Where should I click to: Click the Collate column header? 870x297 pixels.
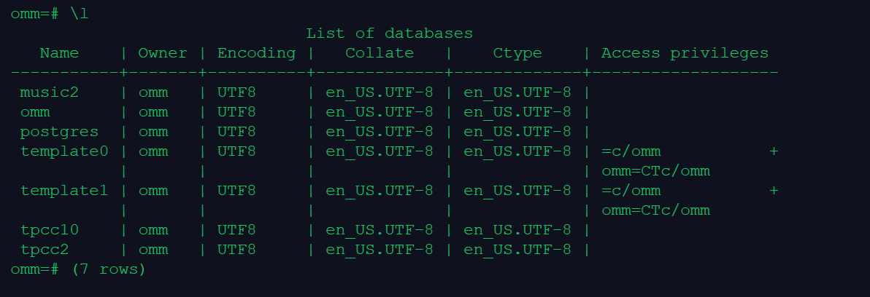coord(379,53)
